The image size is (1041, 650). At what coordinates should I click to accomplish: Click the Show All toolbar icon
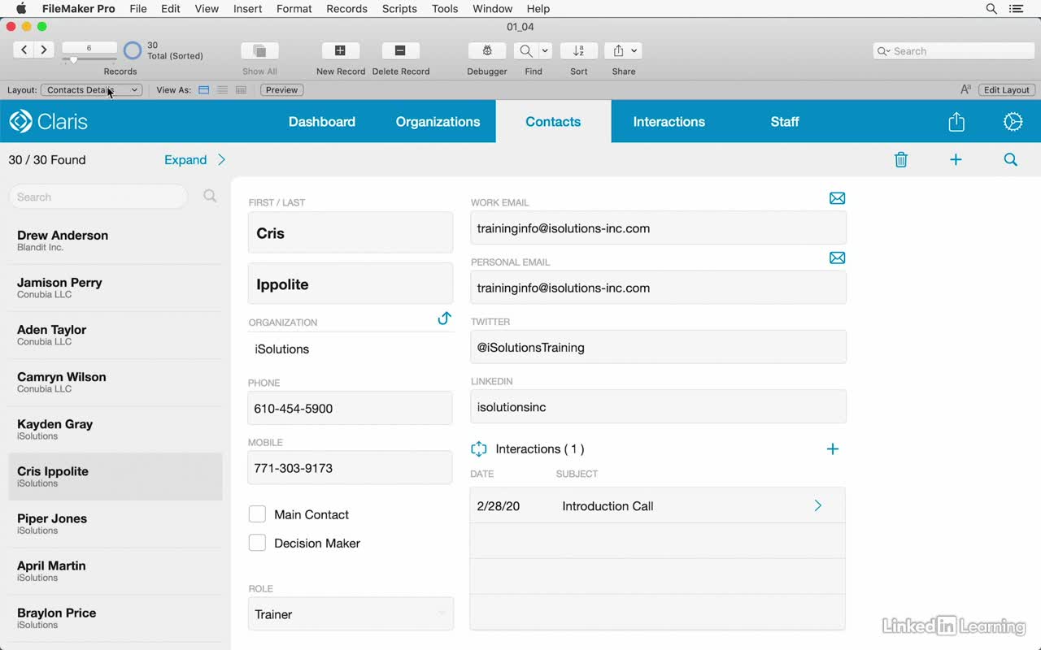pos(259,50)
